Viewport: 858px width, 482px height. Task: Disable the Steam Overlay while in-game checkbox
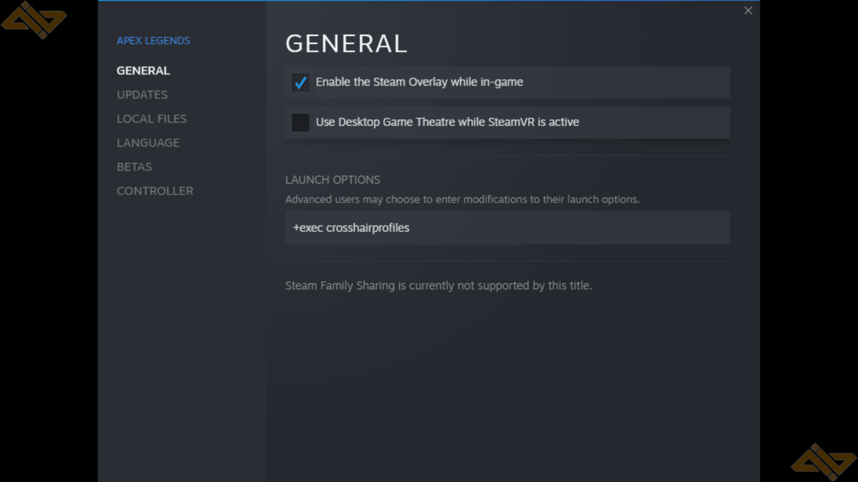click(300, 82)
